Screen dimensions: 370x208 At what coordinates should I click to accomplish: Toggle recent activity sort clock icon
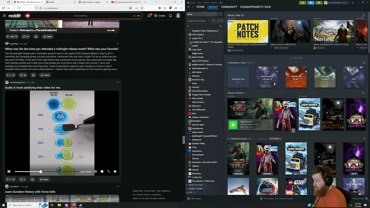coord(218,21)
